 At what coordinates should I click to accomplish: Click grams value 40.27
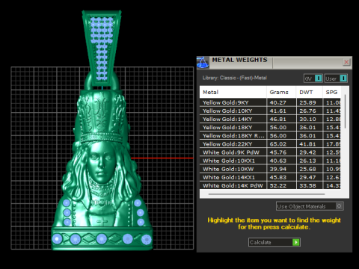tap(277, 102)
